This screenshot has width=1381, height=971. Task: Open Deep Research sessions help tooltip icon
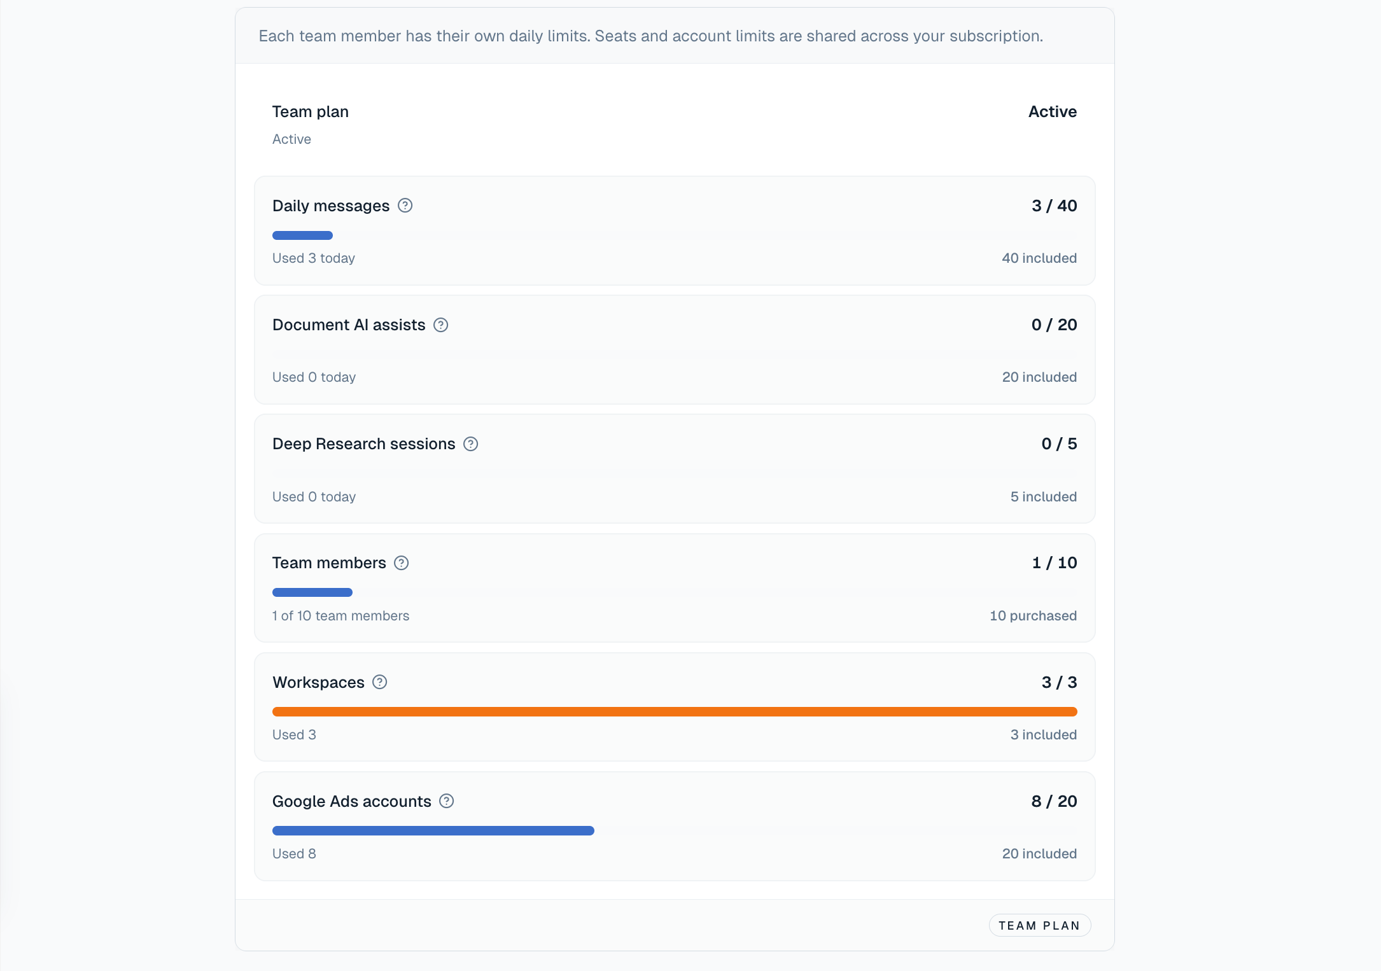[x=471, y=444]
